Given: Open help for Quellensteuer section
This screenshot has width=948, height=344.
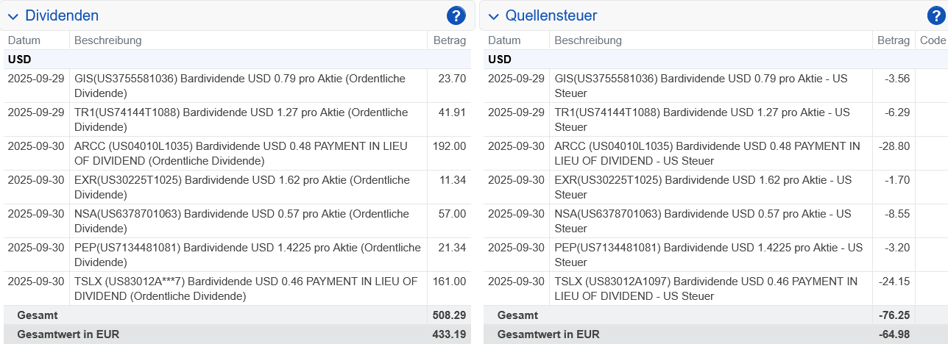Looking at the screenshot, I should (936, 15).
